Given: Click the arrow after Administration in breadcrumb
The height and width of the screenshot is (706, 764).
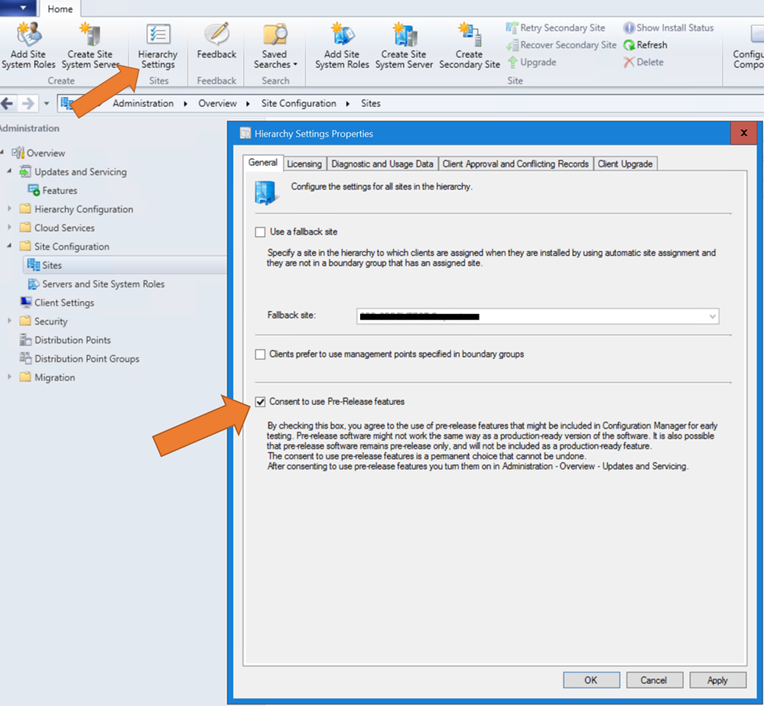Looking at the screenshot, I should click(186, 104).
